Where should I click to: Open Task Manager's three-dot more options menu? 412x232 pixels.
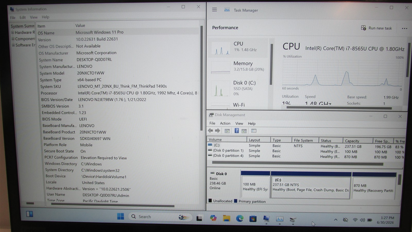tap(404, 28)
